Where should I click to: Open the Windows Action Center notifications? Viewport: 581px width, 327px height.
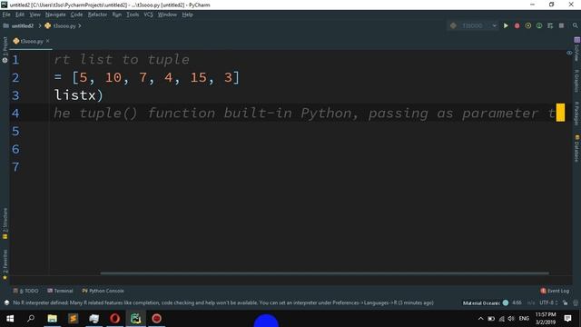pos(567,319)
